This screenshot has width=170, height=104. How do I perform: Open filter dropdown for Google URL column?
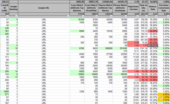(68, 17)
